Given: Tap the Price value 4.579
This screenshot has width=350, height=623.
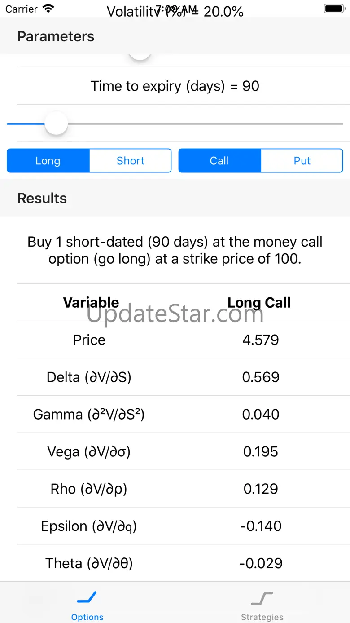Looking at the screenshot, I should (x=261, y=340).
